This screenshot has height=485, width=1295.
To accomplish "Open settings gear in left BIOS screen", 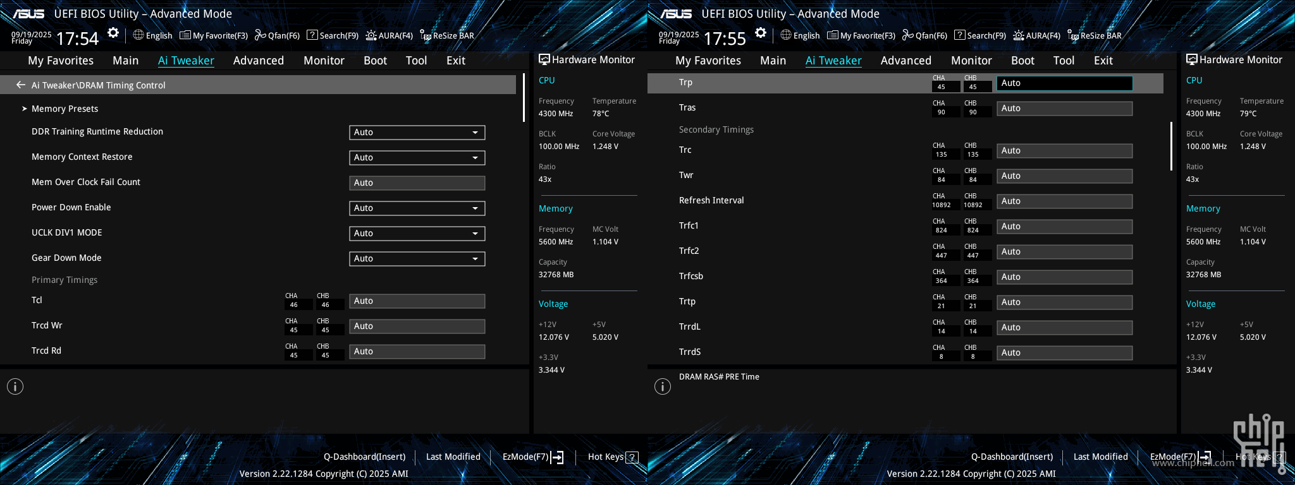I will [113, 33].
